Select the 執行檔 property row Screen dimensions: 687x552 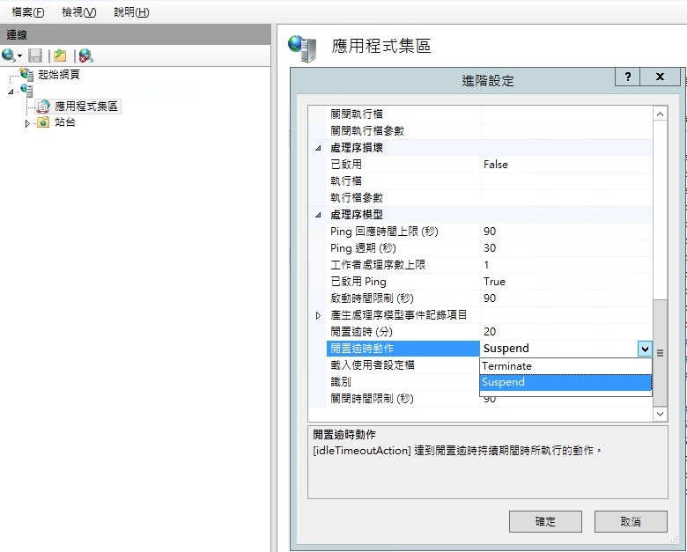489,181
